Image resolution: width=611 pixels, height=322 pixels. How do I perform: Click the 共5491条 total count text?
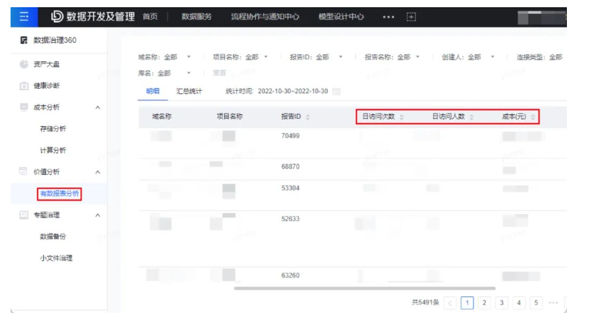(x=425, y=302)
